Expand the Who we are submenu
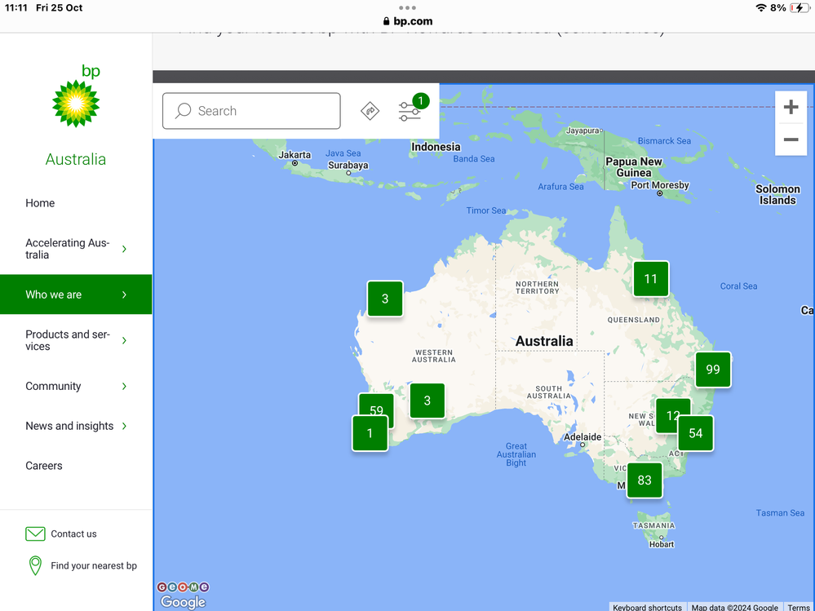Screen dimensions: 815x611 click(124, 294)
